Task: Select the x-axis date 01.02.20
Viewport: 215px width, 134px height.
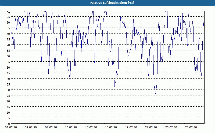Action: [x=11, y=128]
